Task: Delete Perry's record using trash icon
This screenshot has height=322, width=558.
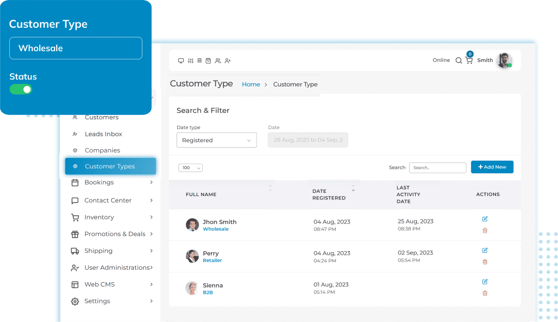Action: (x=485, y=262)
